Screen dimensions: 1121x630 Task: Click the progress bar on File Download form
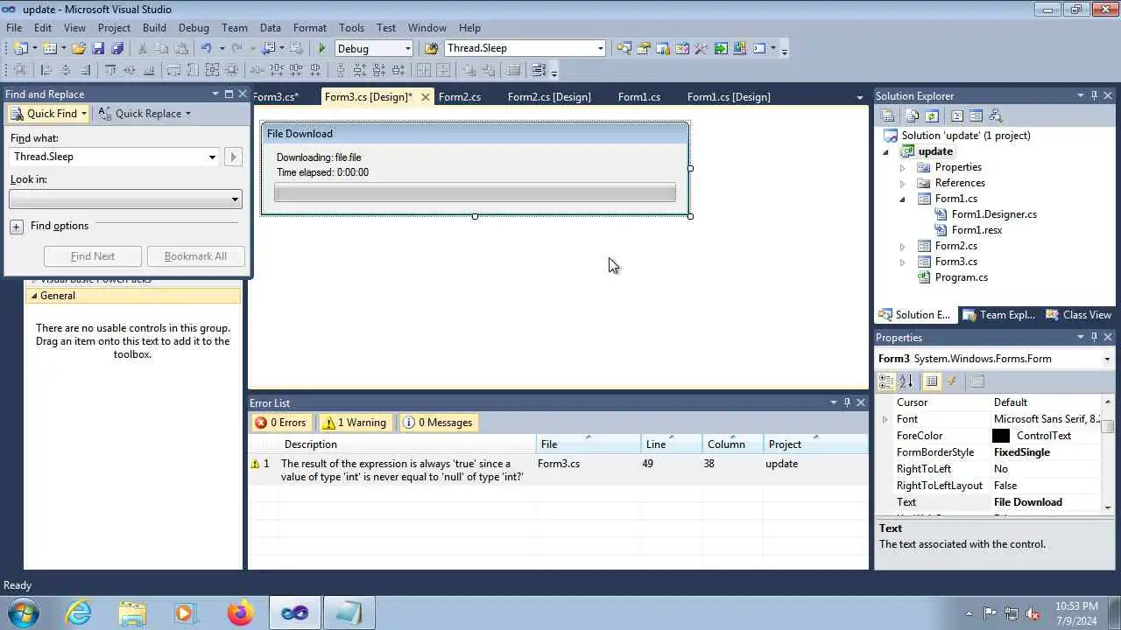(475, 192)
